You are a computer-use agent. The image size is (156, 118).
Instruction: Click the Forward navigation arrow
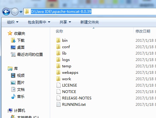(x=15, y=12)
